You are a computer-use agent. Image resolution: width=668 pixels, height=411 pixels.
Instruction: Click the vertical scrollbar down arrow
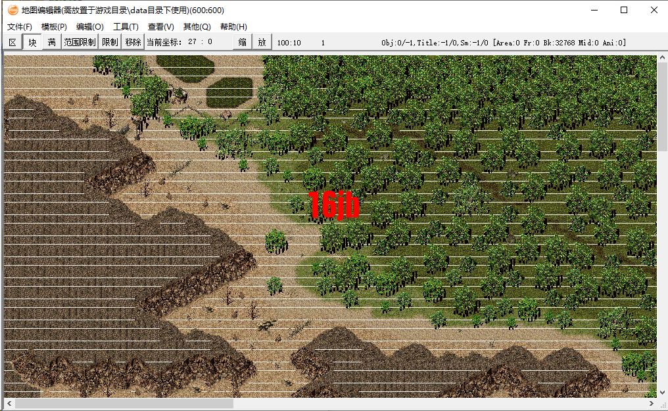tap(663, 393)
